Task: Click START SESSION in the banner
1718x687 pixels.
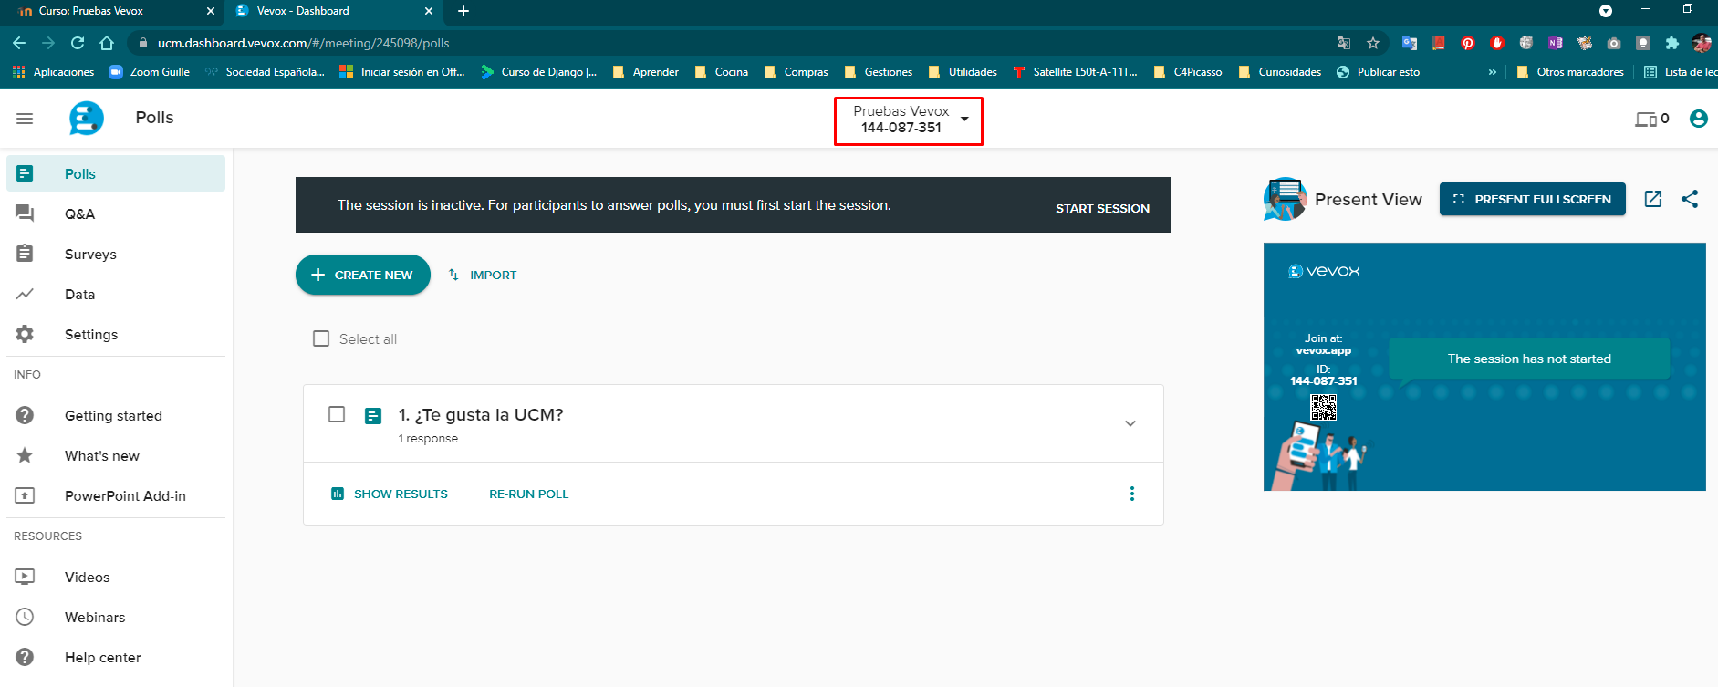Action: [x=1102, y=208]
